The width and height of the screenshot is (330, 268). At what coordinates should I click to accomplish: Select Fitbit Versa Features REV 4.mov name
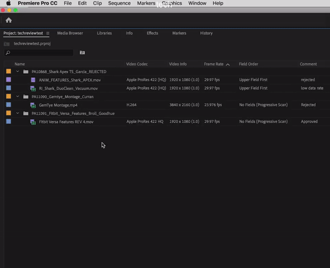[66, 122]
